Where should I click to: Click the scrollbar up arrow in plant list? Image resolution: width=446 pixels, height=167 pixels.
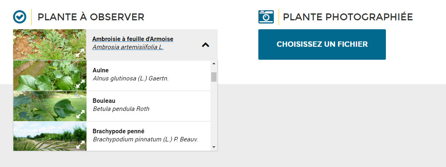[x=214, y=63]
